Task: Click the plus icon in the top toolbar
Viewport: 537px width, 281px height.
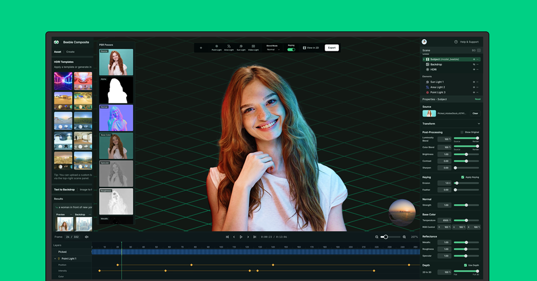Action: pyautogui.click(x=201, y=48)
